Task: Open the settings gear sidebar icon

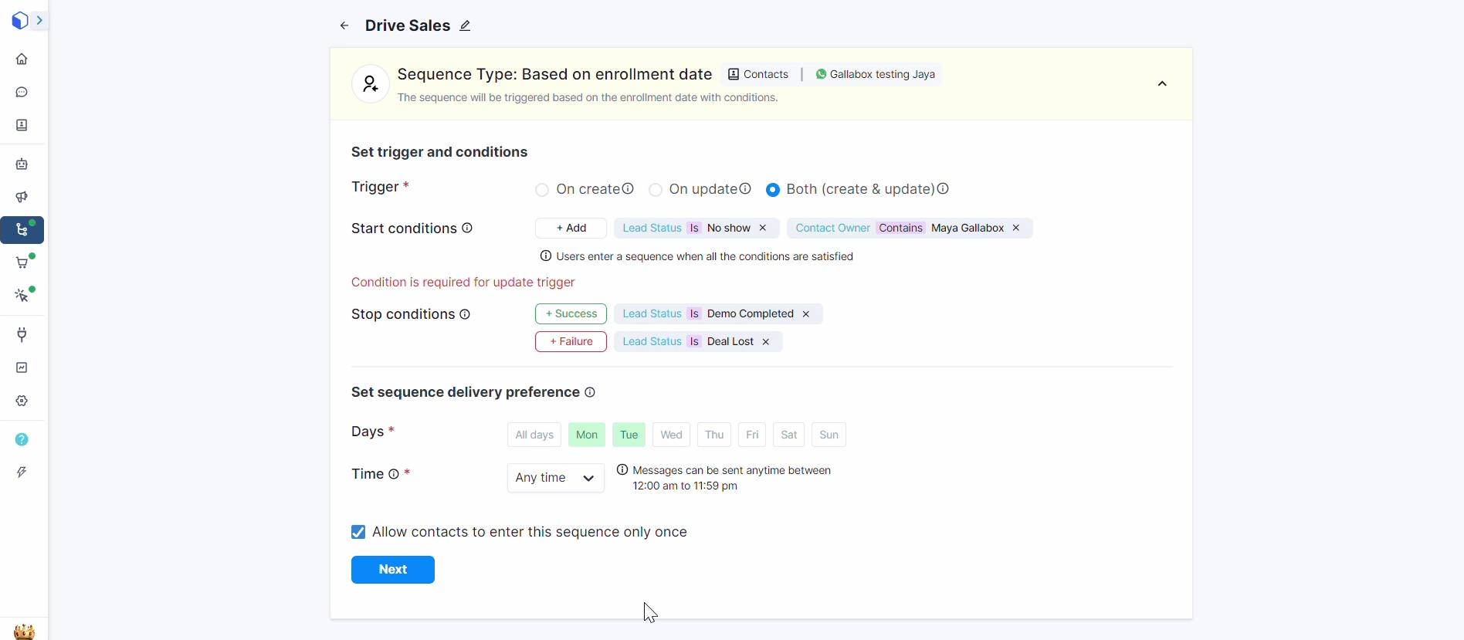Action: click(x=22, y=401)
